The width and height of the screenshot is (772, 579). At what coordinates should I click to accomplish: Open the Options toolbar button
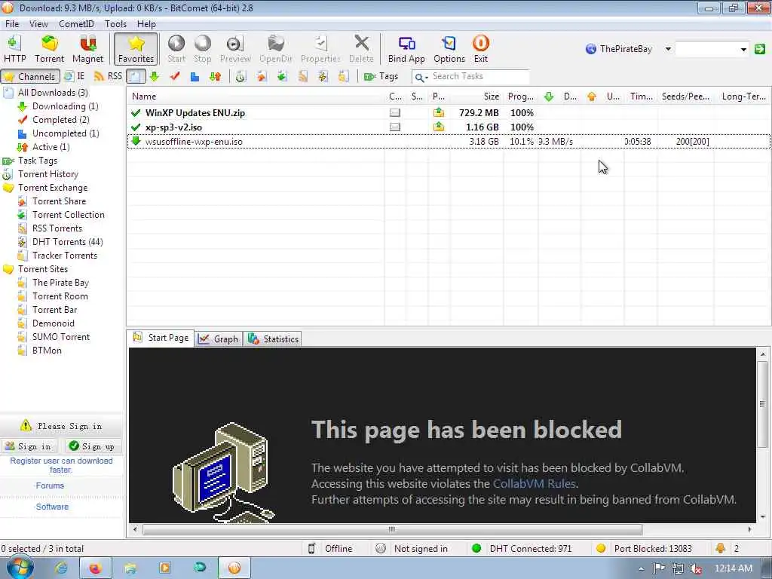449,49
